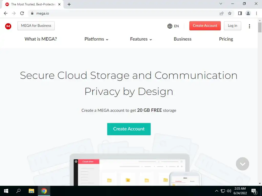The height and width of the screenshot is (196, 262).
Task: Open the Chrome profile avatar
Action: [x=248, y=13]
